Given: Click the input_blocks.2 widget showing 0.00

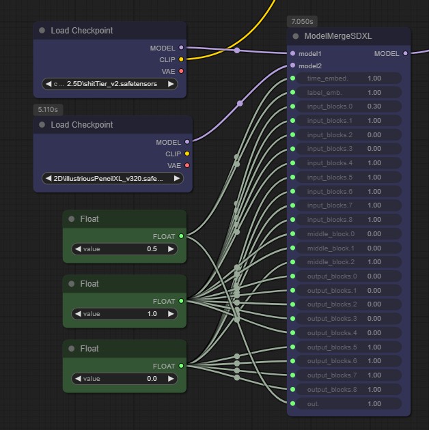Looking at the screenshot, I should [x=349, y=134].
